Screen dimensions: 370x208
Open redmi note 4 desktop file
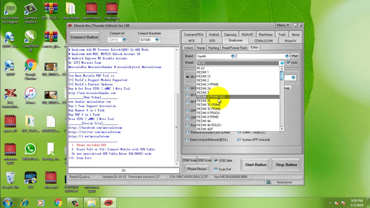pos(91,12)
